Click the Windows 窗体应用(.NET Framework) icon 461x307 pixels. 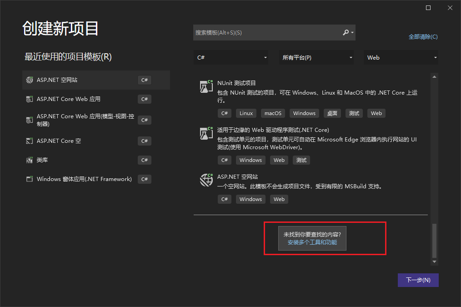(x=30, y=179)
